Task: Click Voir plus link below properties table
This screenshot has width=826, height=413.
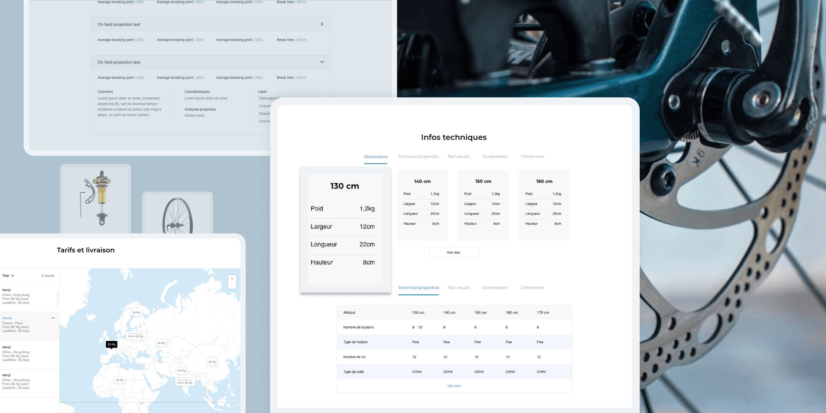Action: 454,386
